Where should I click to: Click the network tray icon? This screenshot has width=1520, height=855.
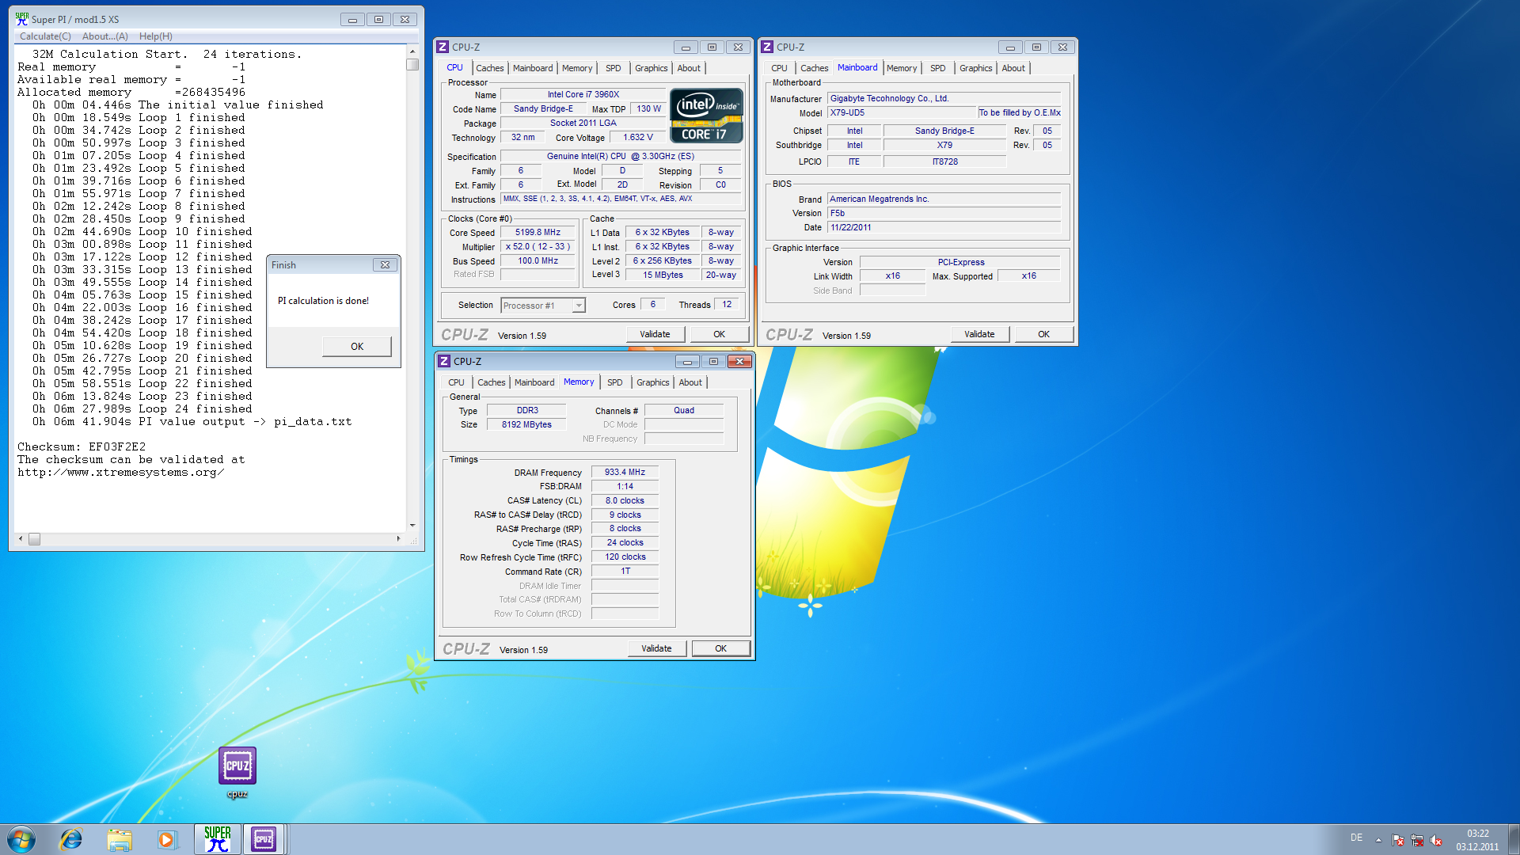(1417, 840)
